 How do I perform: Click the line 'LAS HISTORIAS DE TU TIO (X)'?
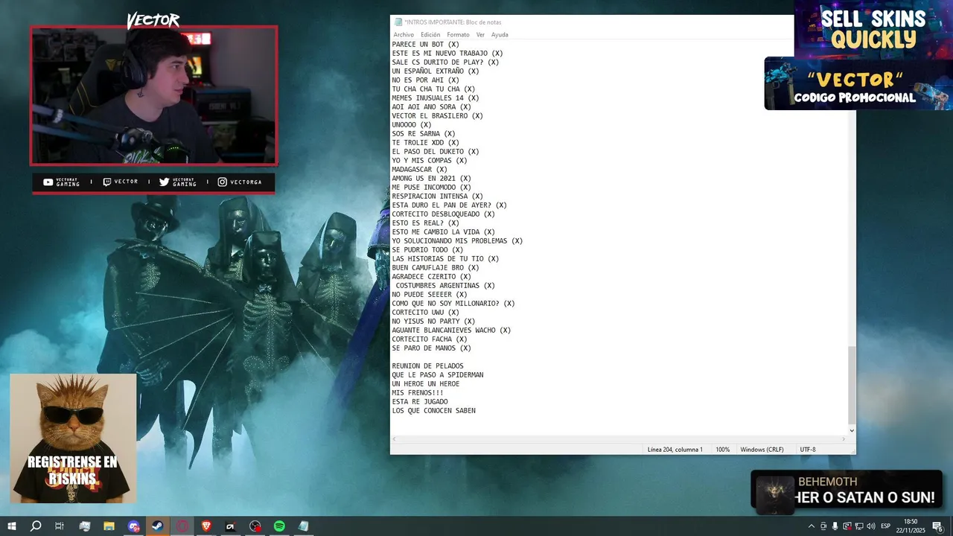pyautogui.click(x=445, y=259)
